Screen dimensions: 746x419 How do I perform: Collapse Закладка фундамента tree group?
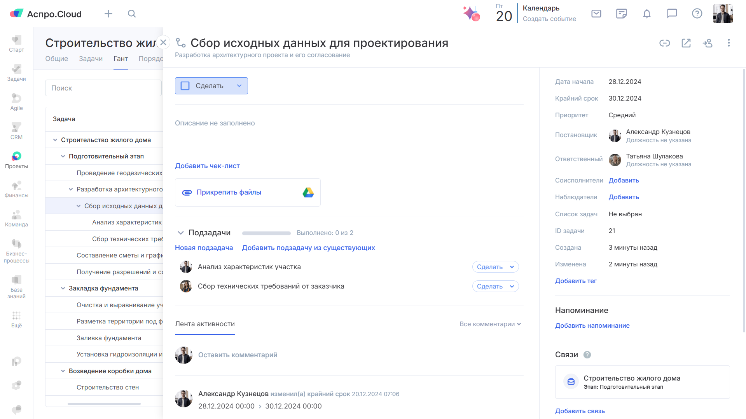[x=63, y=289]
